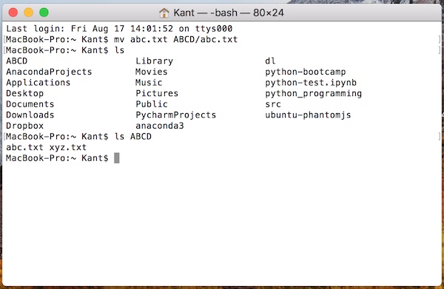Click the Last login line text
The height and width of the screenshot is (289, 444).
coord(119,29)
